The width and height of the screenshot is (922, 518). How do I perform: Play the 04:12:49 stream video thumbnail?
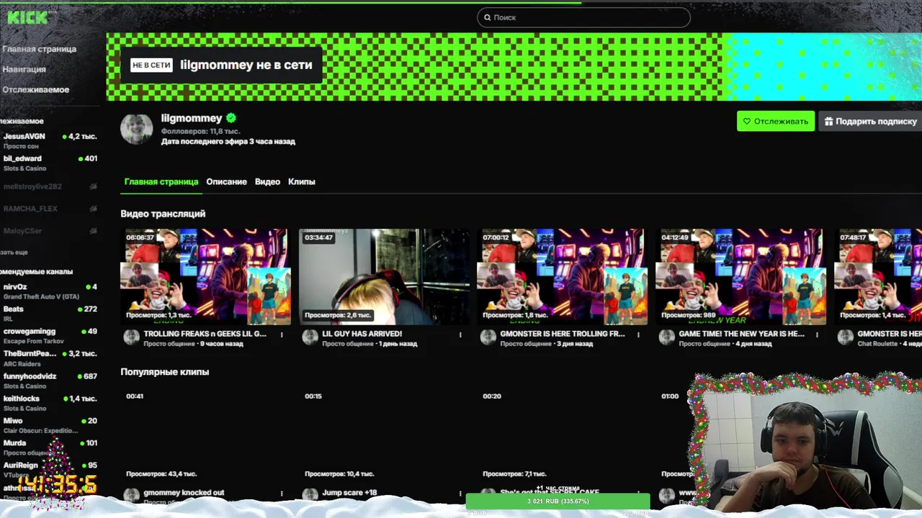click(741, 277)
